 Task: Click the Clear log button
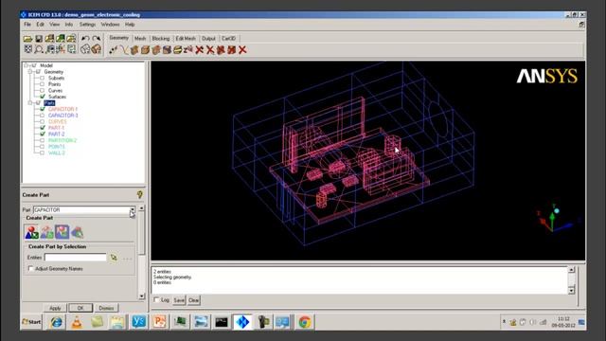pyautogui.click(x=193, y=300)
